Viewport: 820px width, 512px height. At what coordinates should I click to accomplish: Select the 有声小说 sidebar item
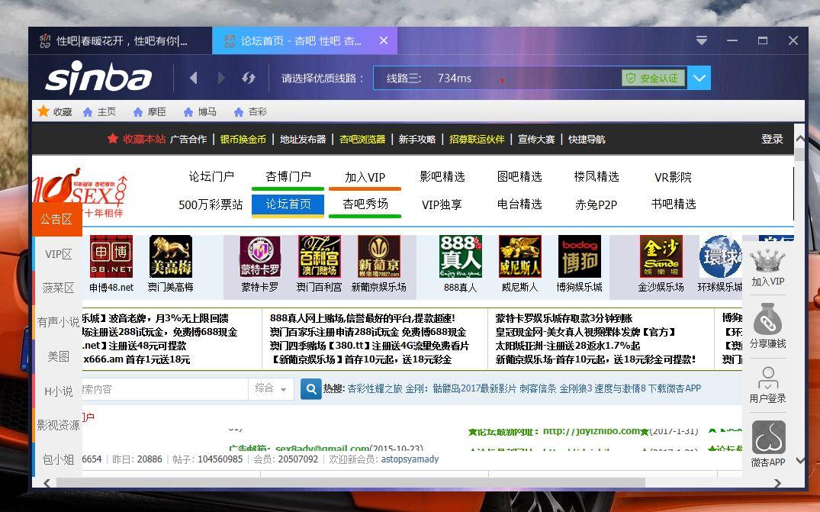(x=58, y=322)
